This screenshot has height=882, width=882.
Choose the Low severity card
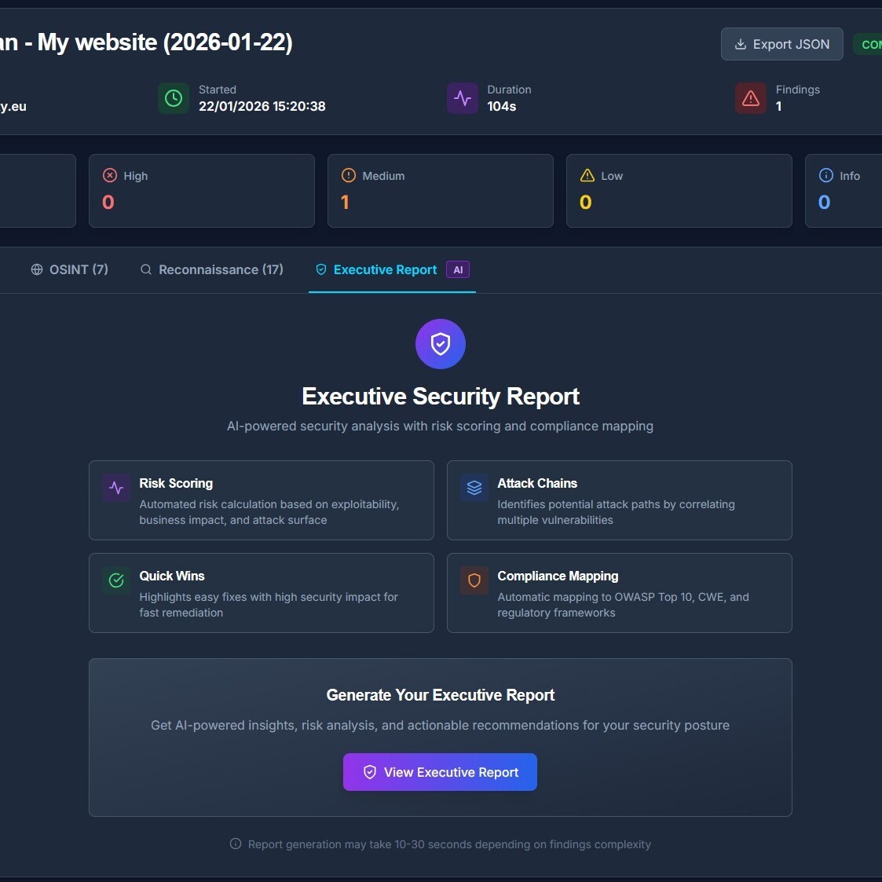(x=679, y=191)
